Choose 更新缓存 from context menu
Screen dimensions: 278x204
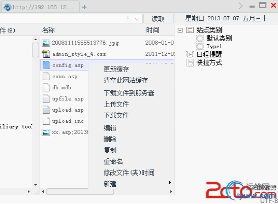tap(116, 69)
